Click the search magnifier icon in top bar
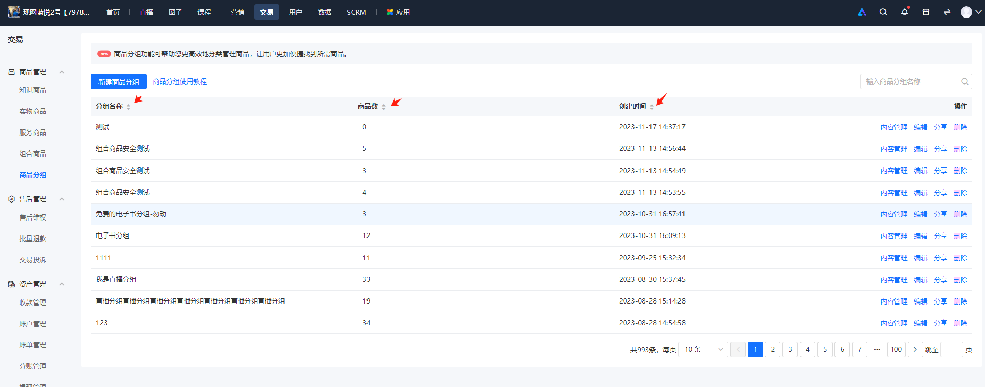The image size is (985, 387). coord(883,12)
